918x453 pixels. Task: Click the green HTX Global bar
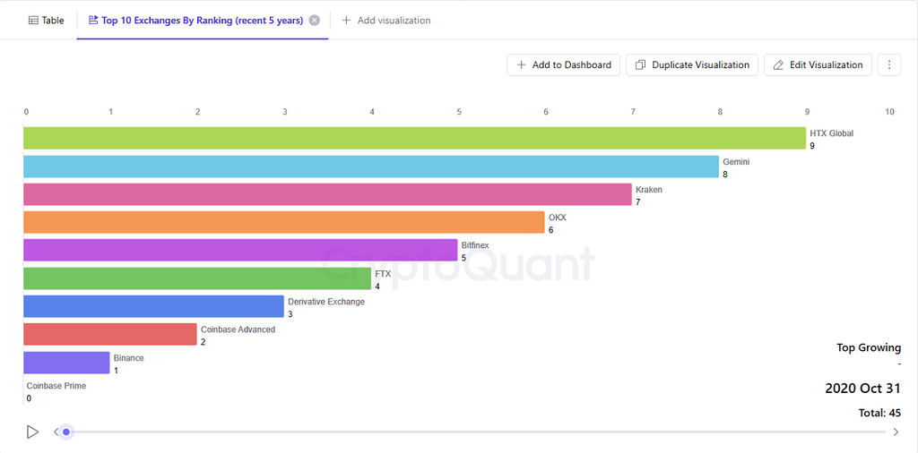coord(414,138)
